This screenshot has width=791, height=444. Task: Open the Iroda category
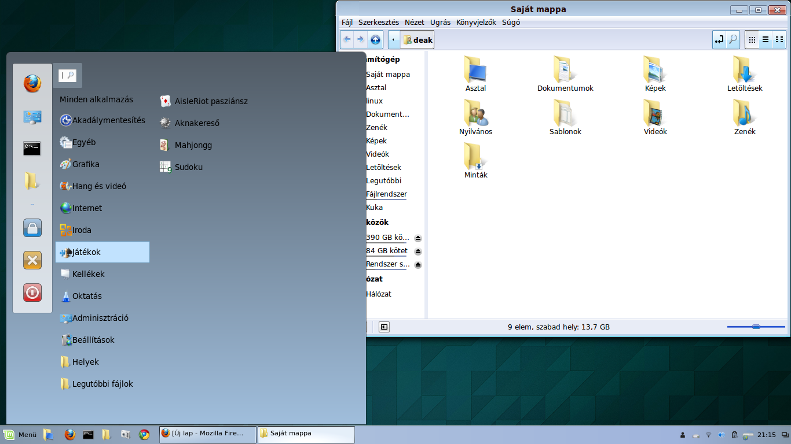click(102, 230)
